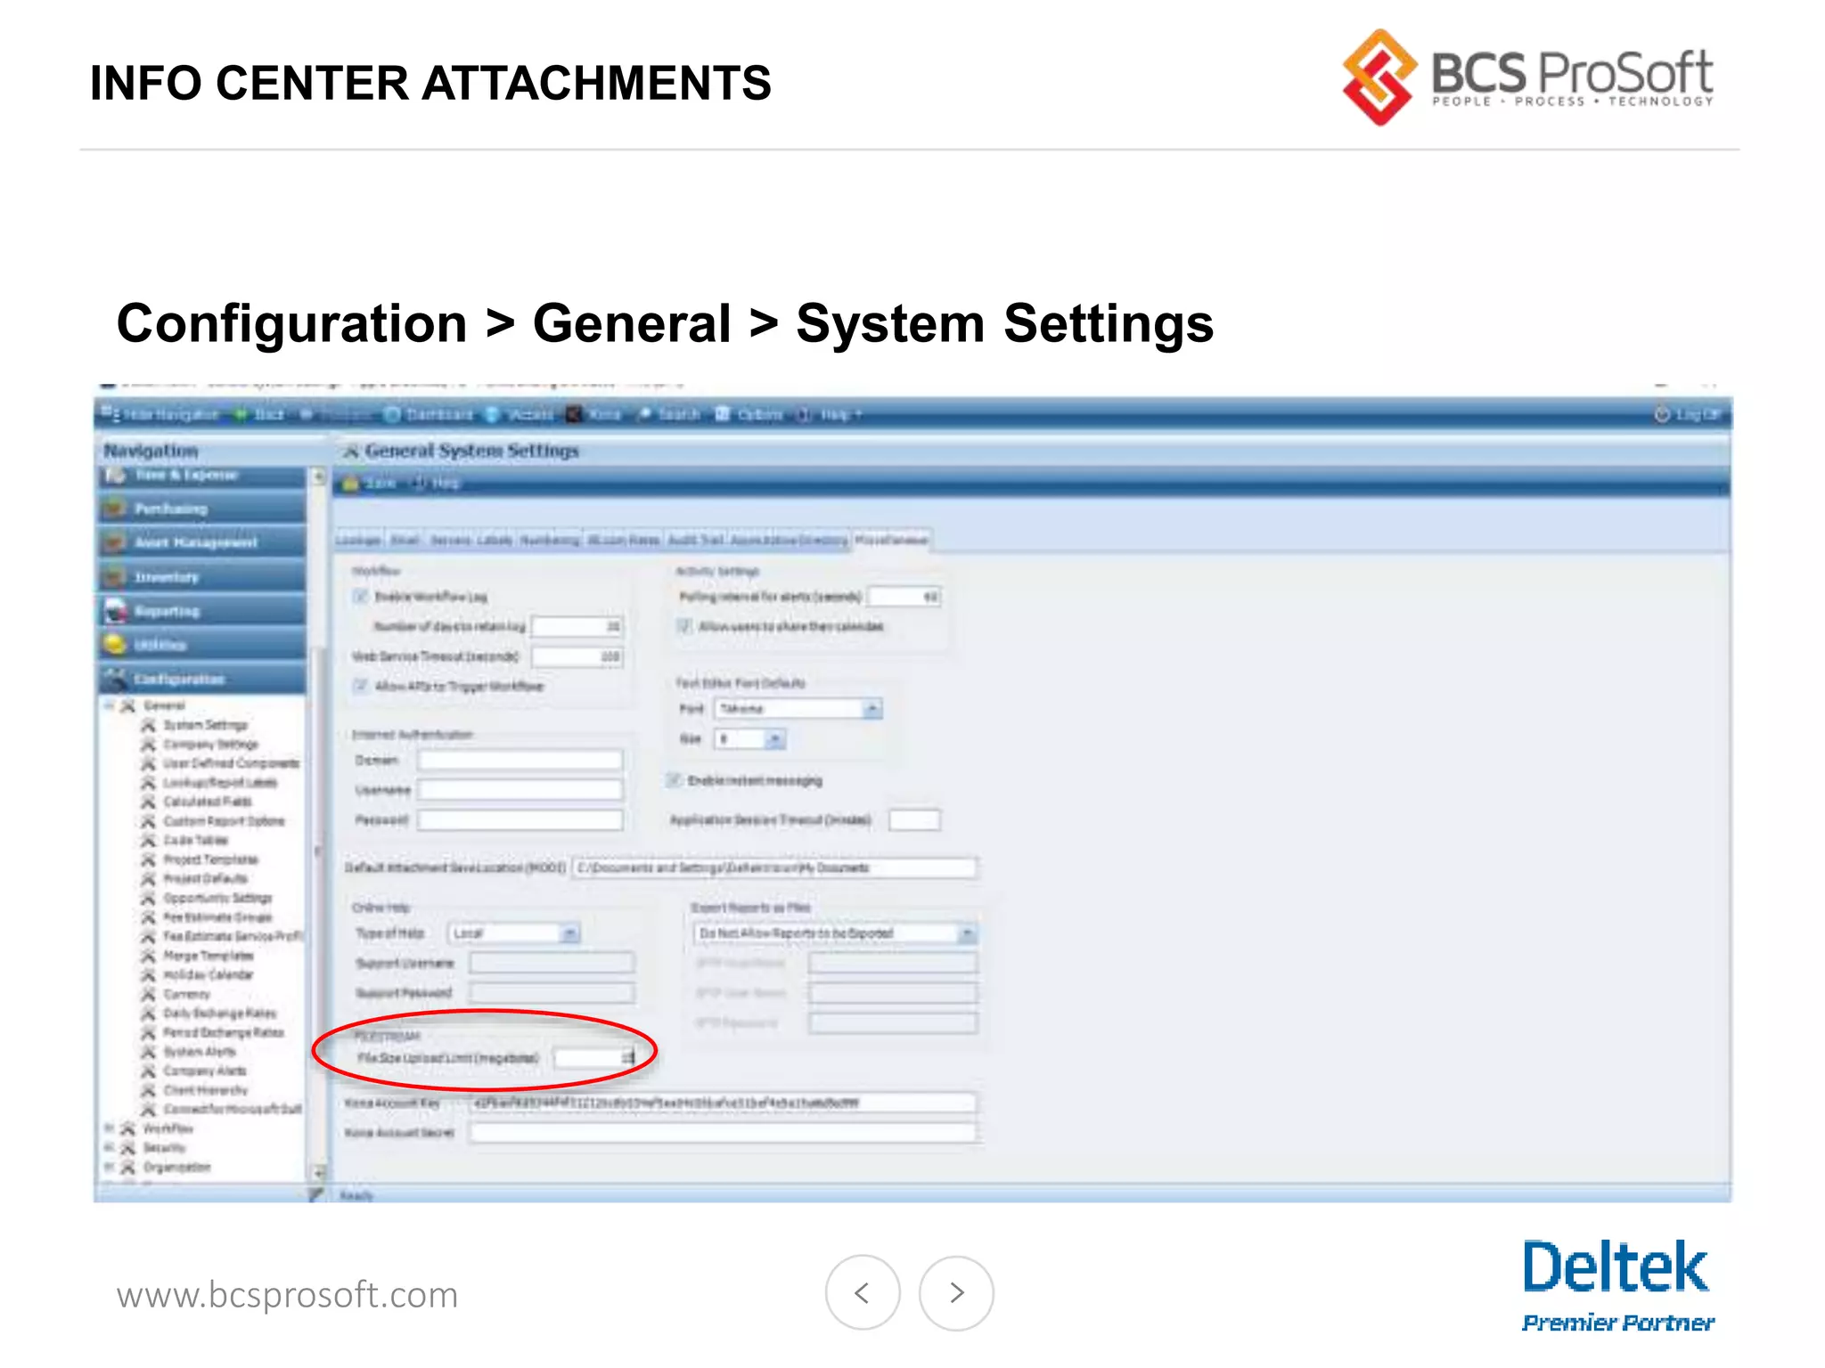Select System Alerts in tree
The image size is (1825, 1368).
coord(200,1052)
